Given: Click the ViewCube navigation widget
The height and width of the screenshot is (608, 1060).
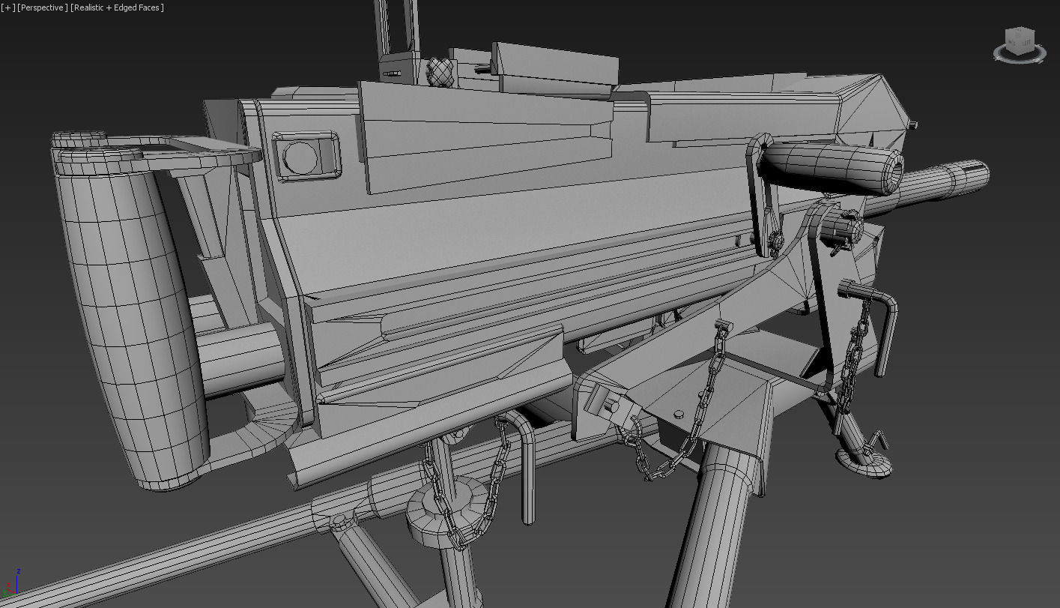Looking at the screenshot, I should point(1020,43).
